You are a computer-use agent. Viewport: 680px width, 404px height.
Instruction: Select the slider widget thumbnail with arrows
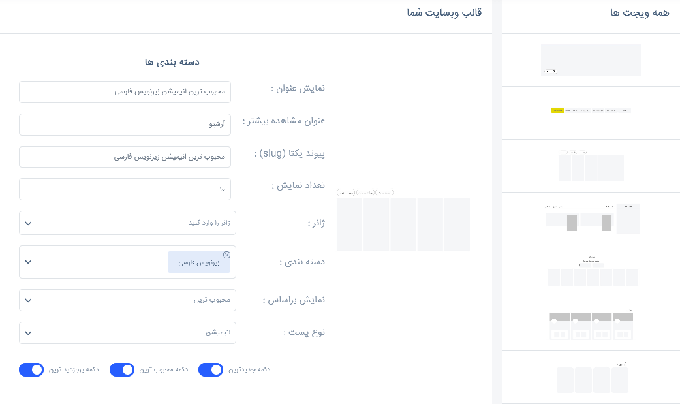(x=591, y=60)
